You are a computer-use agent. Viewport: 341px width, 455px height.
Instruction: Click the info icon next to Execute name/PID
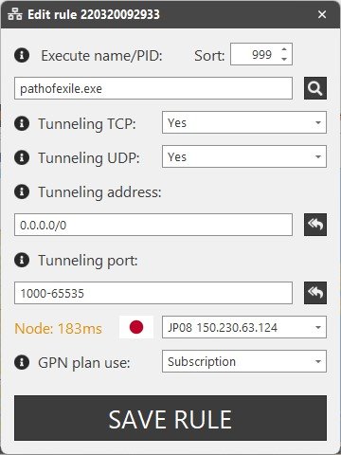point(22,55)
